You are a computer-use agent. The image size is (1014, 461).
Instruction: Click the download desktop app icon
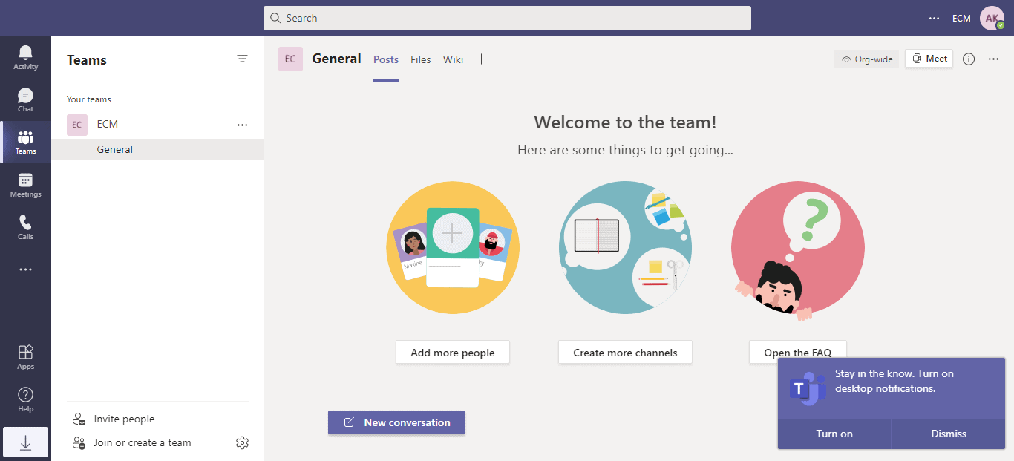click(x=25, y=442)
